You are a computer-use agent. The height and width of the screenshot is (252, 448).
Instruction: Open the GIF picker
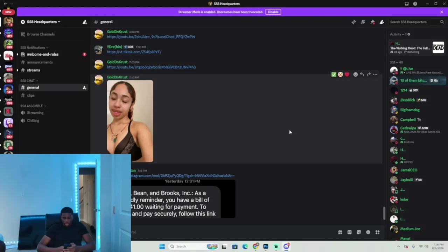point(349,232)
